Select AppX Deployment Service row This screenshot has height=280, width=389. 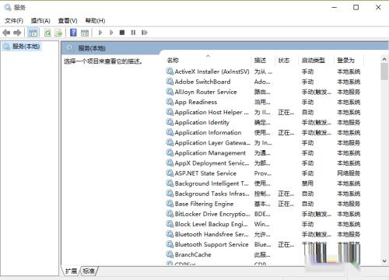click(263, 163)
